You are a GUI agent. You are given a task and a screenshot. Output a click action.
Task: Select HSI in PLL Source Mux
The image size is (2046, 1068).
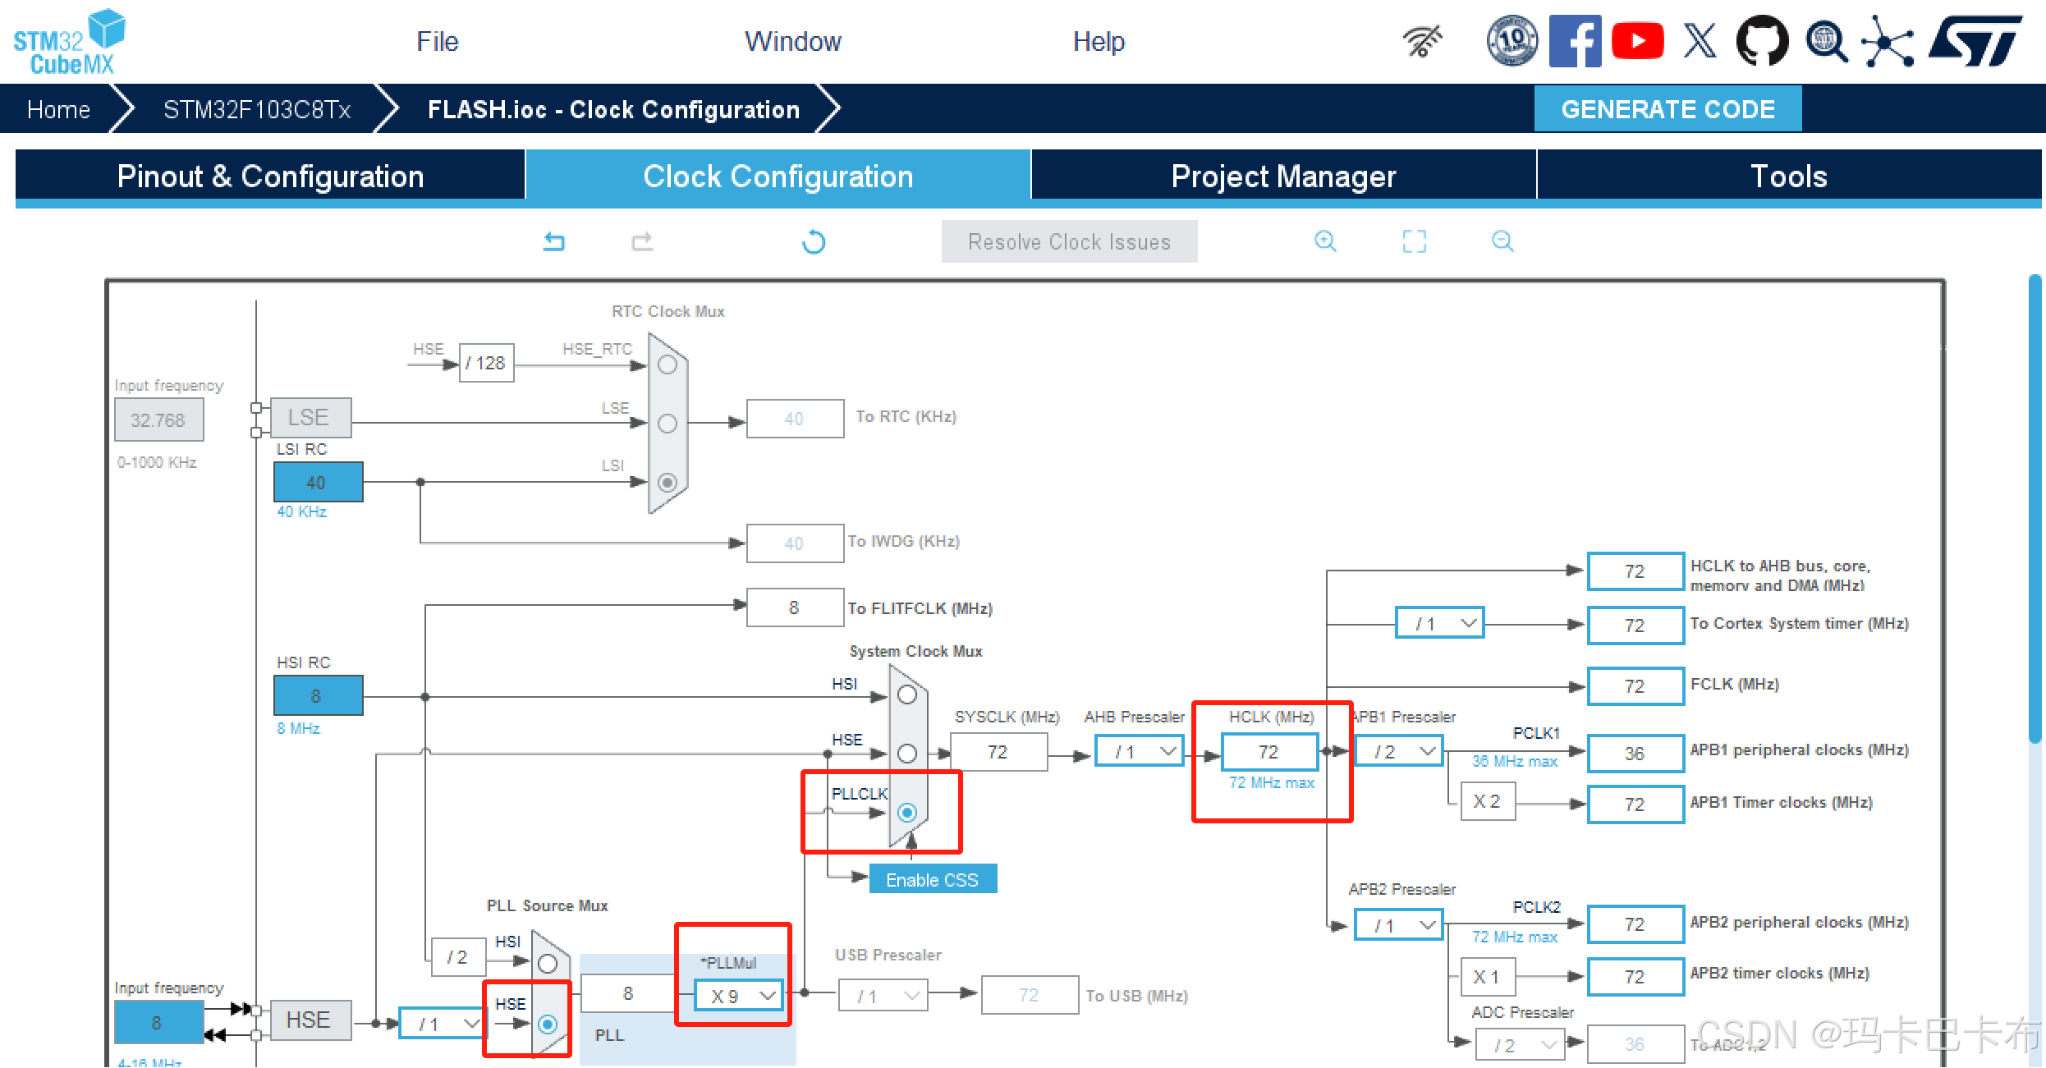(548, 963)
